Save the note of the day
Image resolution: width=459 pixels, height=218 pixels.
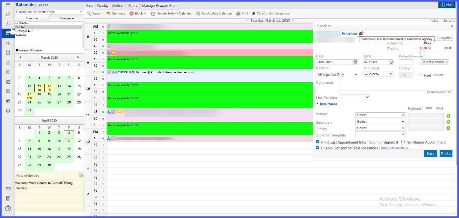[x=81, y=175]
